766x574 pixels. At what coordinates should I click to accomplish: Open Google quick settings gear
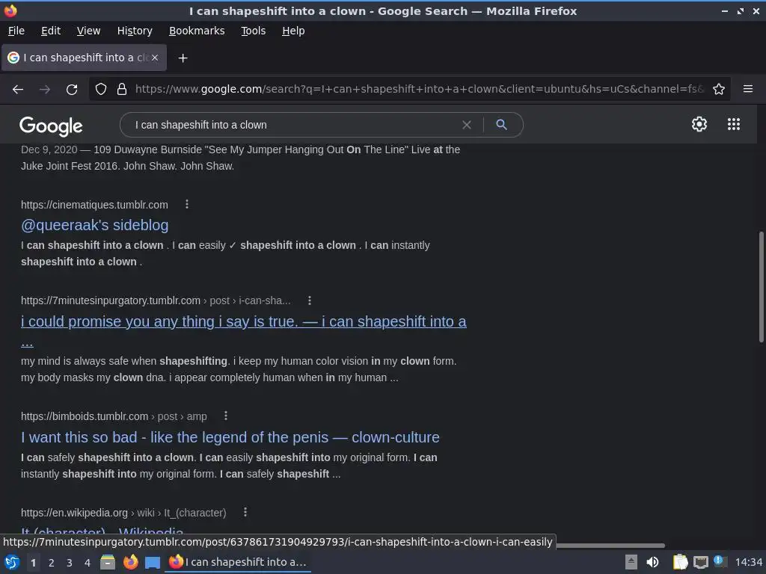(699, 124)
